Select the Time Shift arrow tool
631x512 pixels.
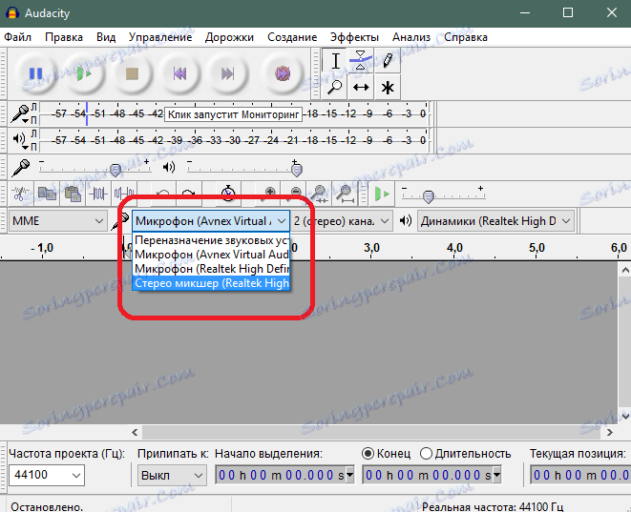361,87
